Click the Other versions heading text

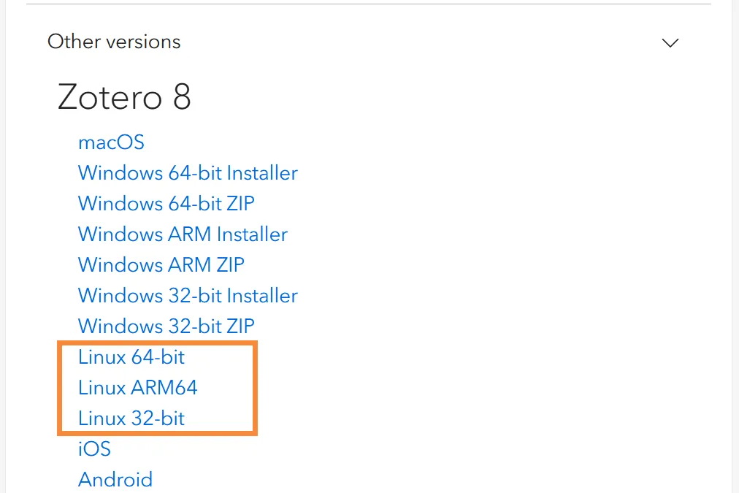tap(114, 42)
